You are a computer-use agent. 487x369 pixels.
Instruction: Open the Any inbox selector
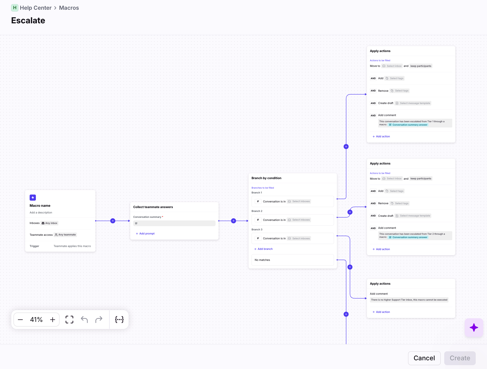[49, 223]
